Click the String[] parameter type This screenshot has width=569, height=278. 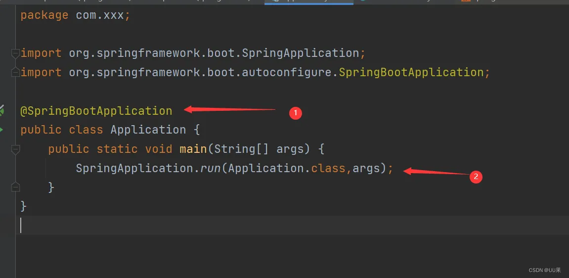241,149
